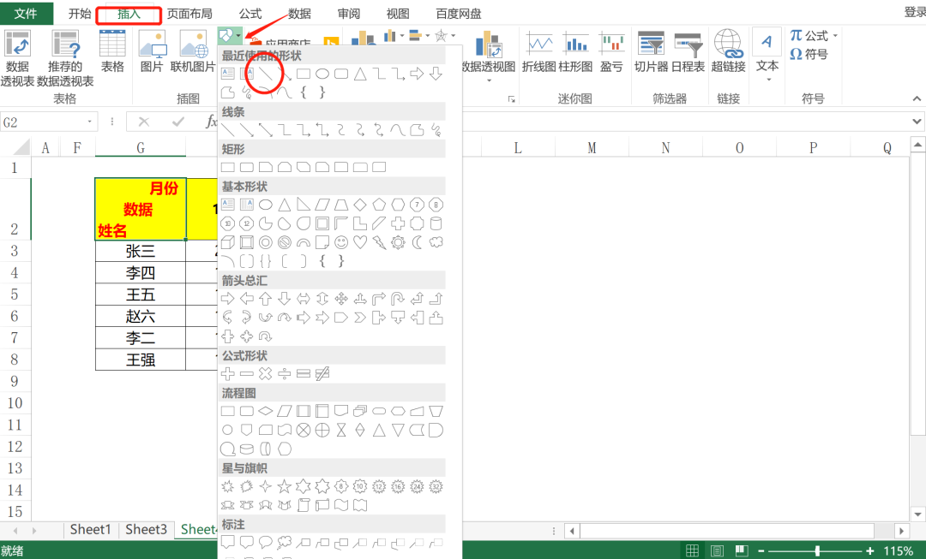Choose the division formula shape
The image size is (926, 559).
(x=285, y=373)
